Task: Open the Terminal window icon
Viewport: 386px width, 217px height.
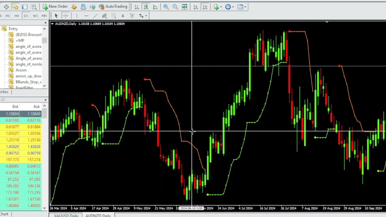Action: click(x=25, y=6)
